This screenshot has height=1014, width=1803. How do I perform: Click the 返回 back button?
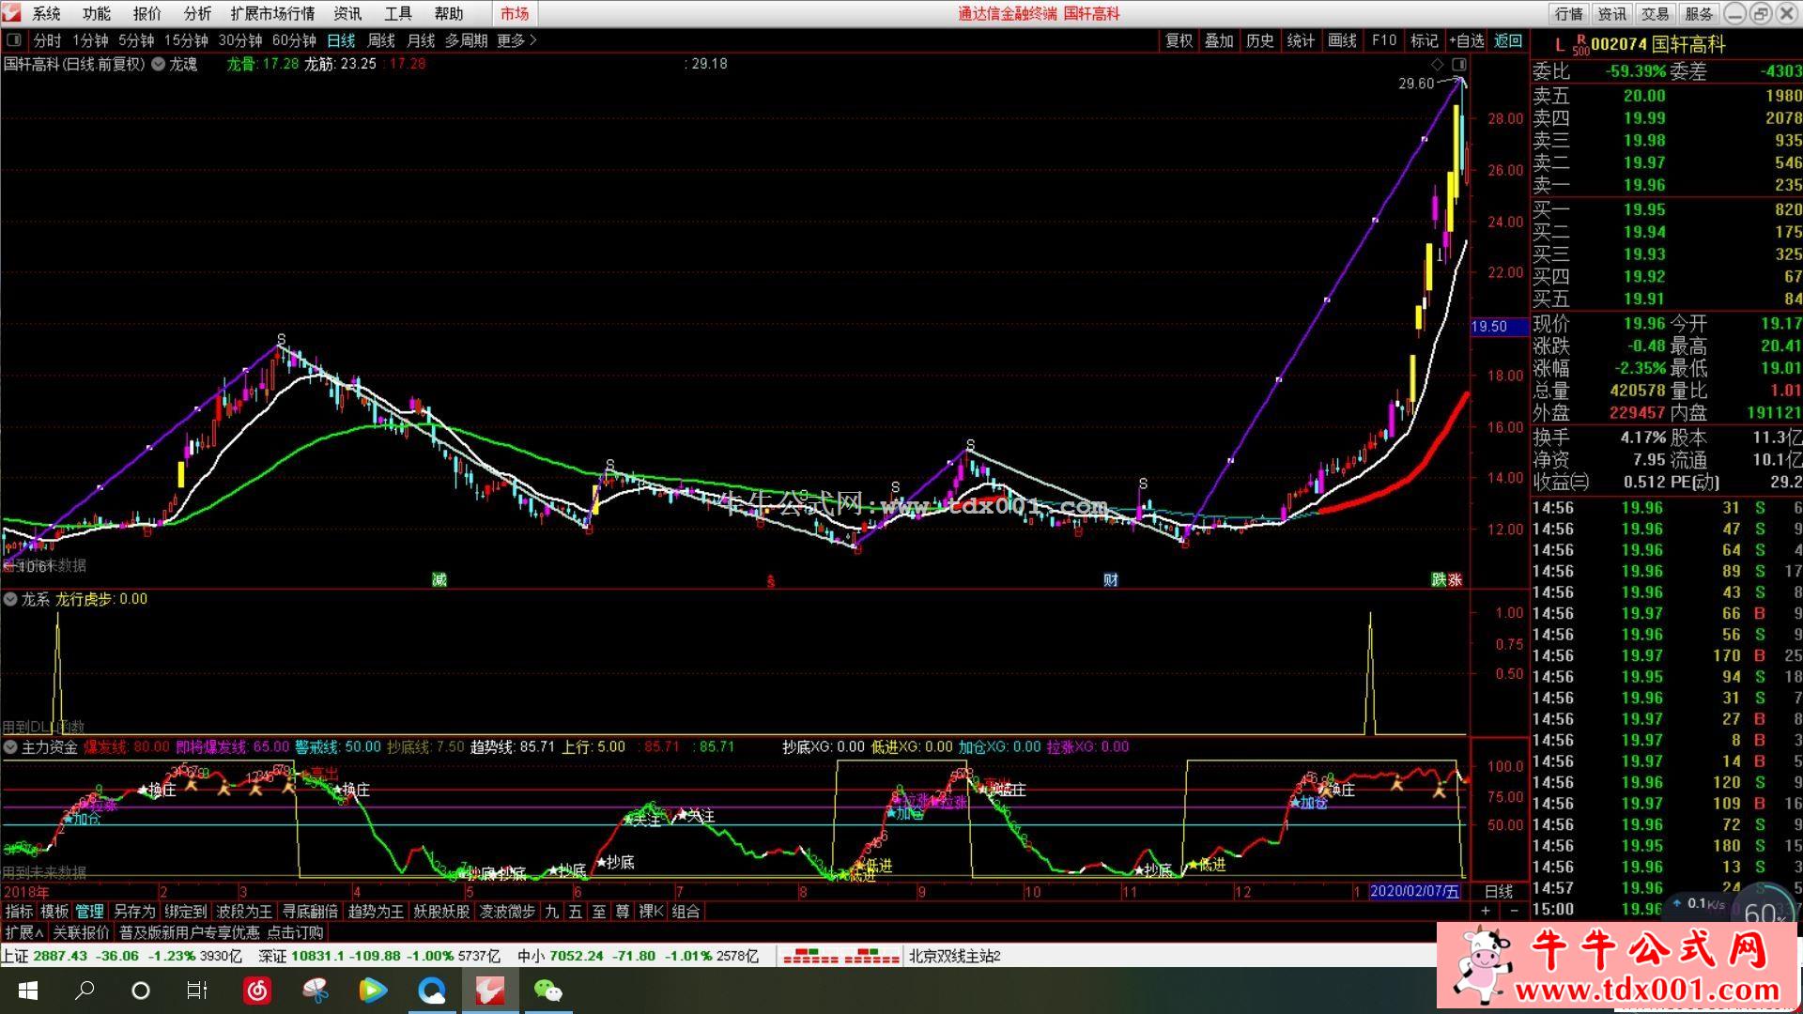(1508, 40)
